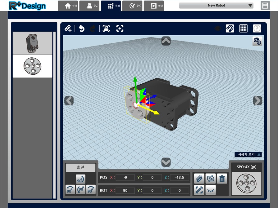Select the assembly tab (F3)
Viewport: 278px width, 208px height.
[x=111, y=6]
